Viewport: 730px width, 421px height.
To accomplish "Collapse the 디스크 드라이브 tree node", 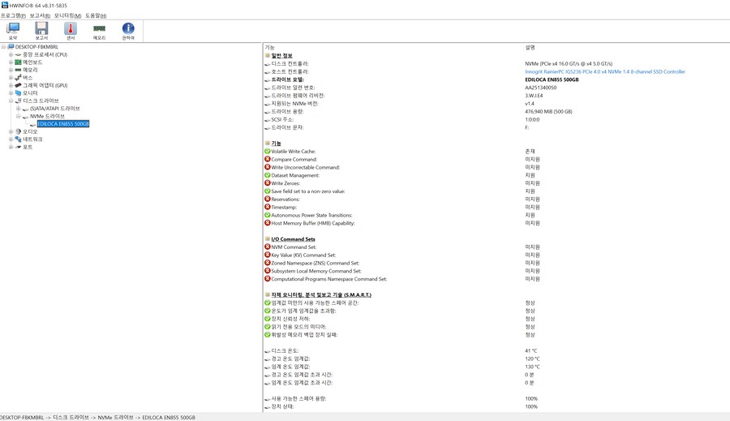I will [x=11, y=101].
